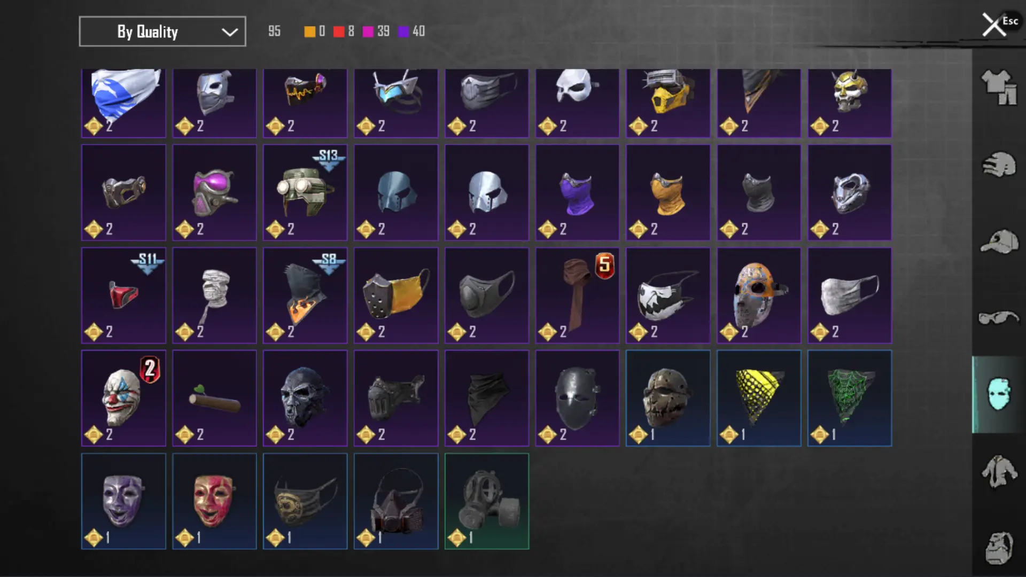The width and height of the screenshot is (1026, 577).
Task: Close the inventory with the X button
Action: click(994, 25)
